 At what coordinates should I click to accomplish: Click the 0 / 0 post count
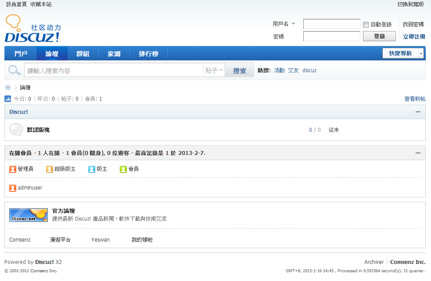click(x=315, y=130)
